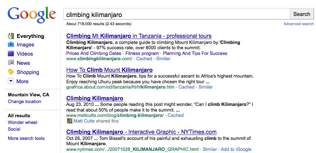316x153 pixels.
Task: Open More search tools
Action: (x=26, y=138)
